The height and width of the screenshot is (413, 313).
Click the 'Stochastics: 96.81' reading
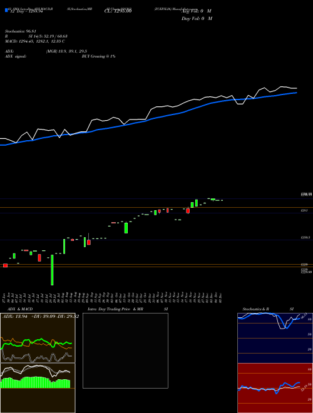(x=21, y=31)
